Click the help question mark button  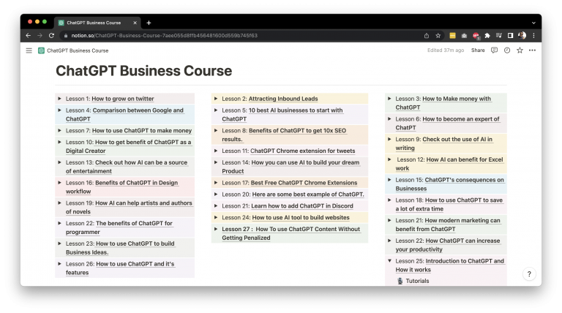point(530,274)
